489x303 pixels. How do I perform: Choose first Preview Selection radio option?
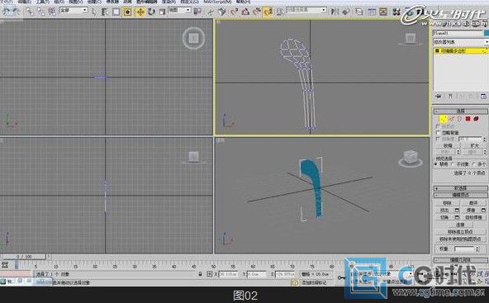pyautogui.click(x=436, y=164)
